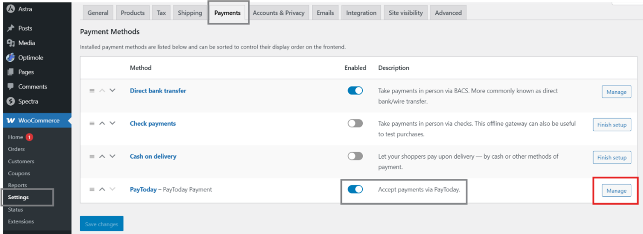This screenshot has height=234, width=643.
Task: Click Manage button for PayToday
Action: tap(616, 191)
